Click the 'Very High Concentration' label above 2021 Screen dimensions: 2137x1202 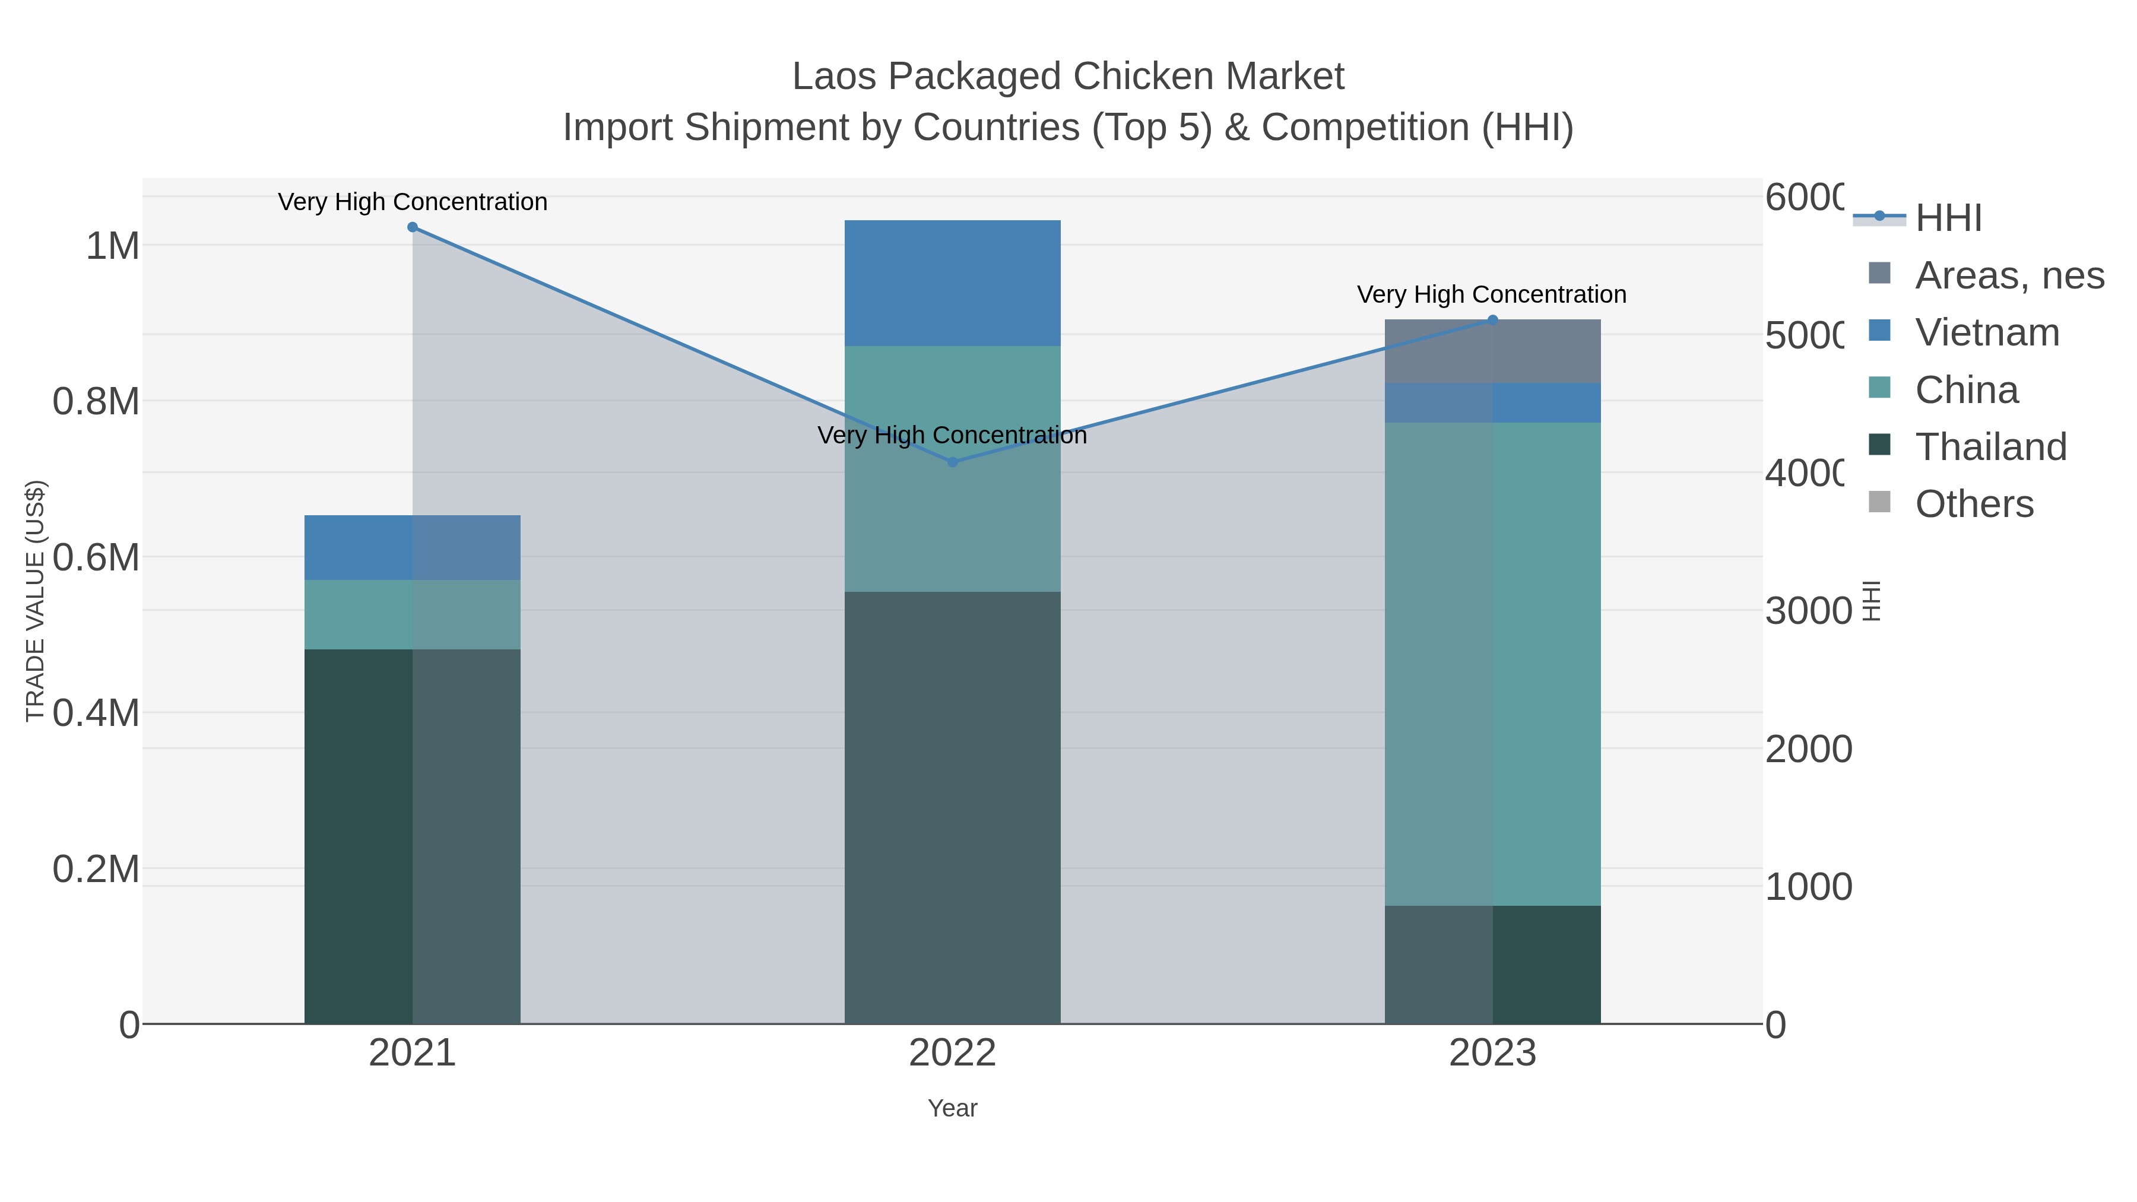tap(413, 202)
